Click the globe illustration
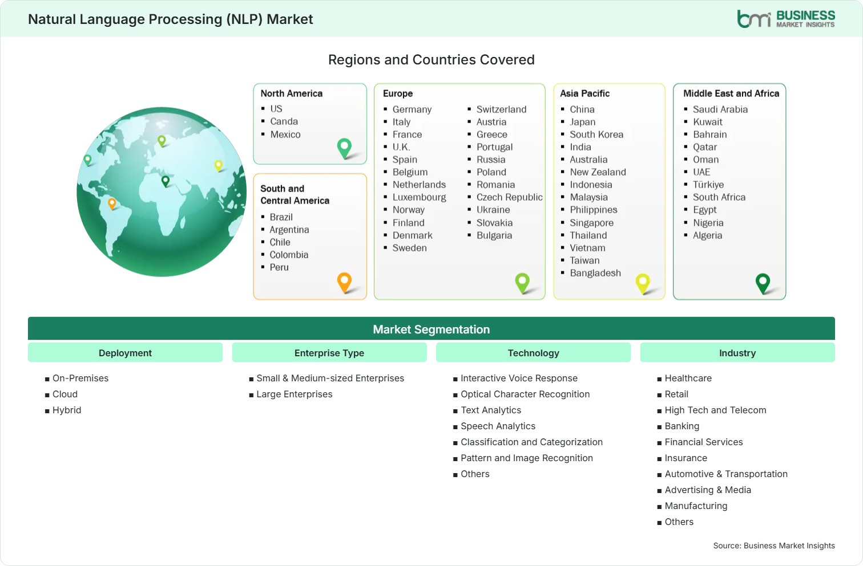 point(162,192)
